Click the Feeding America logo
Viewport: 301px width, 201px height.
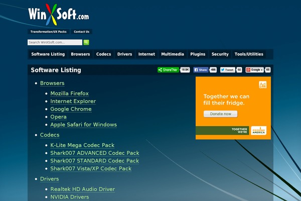pos(258,131)
